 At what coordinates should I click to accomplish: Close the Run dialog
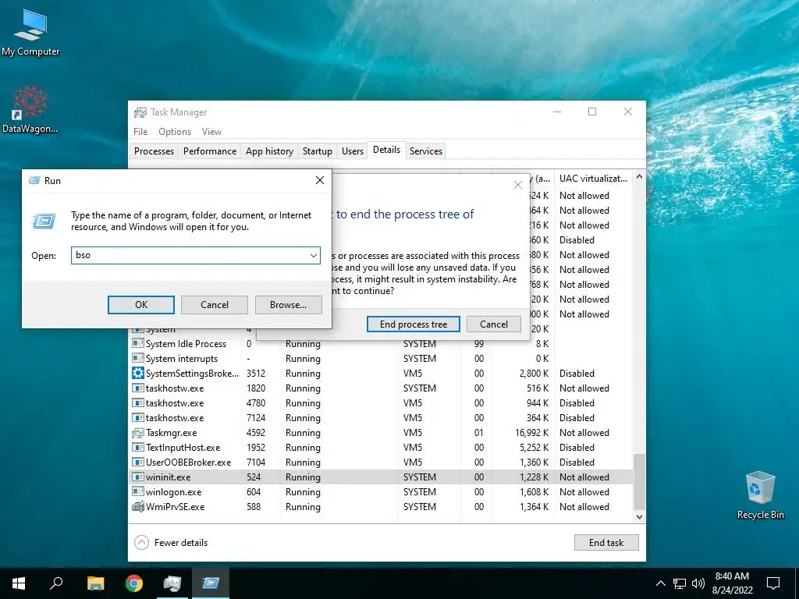[x=319, y=180]
